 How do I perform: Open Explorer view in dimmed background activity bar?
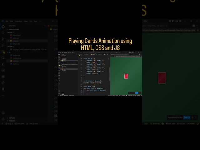(x=3, y=27)
